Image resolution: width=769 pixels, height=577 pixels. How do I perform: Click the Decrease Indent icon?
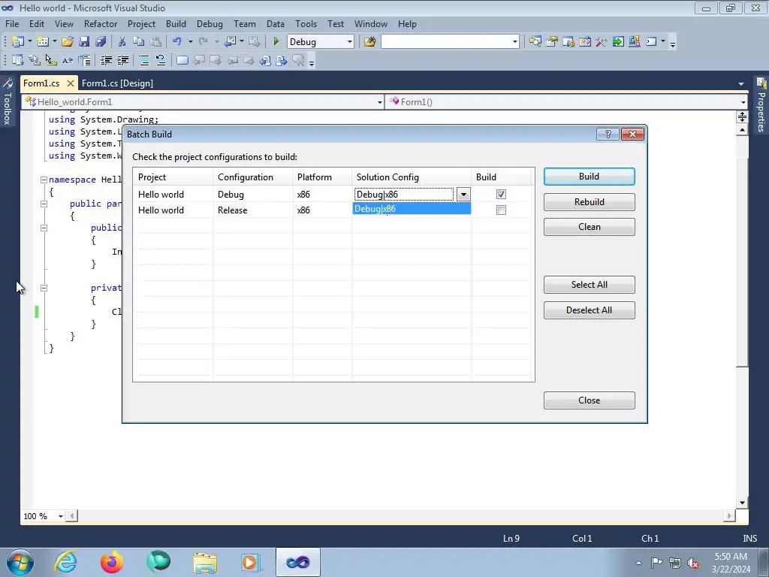[x=106, y=60]
